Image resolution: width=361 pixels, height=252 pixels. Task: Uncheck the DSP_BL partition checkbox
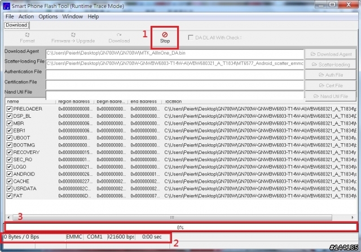coord(9,116)
